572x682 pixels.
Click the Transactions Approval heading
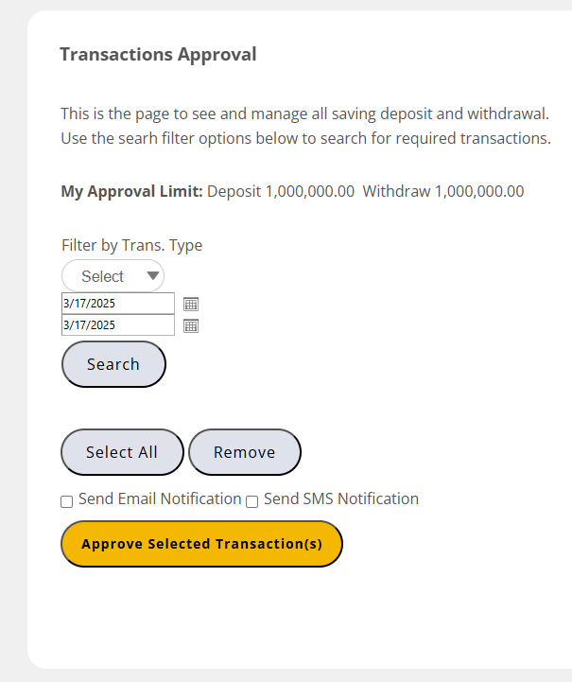pos(158,54)
